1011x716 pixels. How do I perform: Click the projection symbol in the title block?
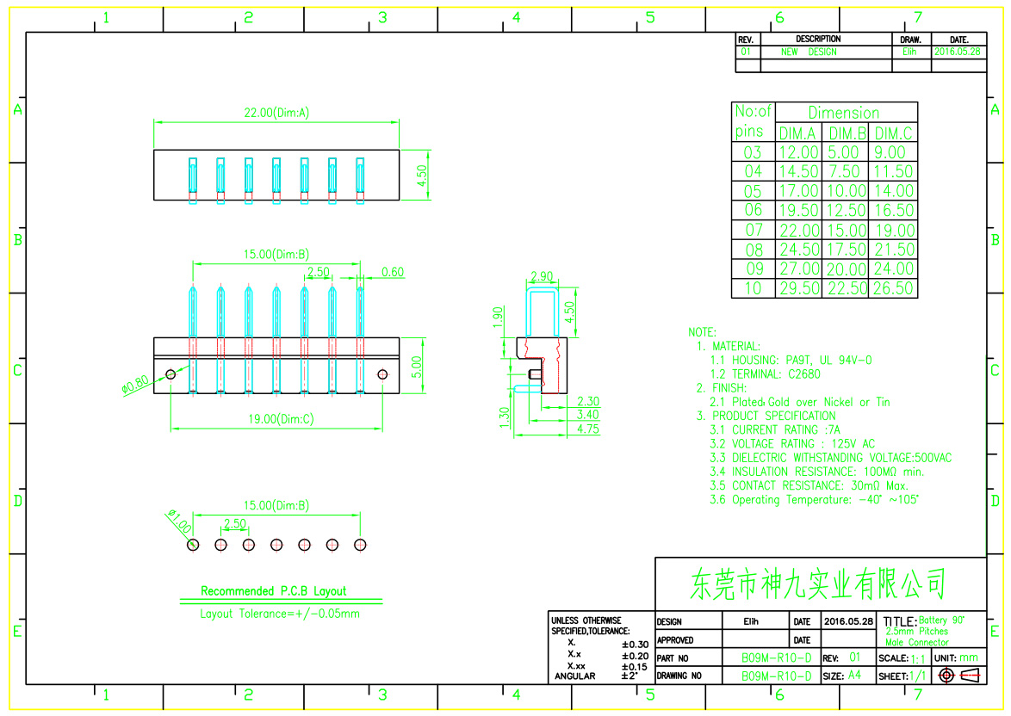tap(959, 676)
